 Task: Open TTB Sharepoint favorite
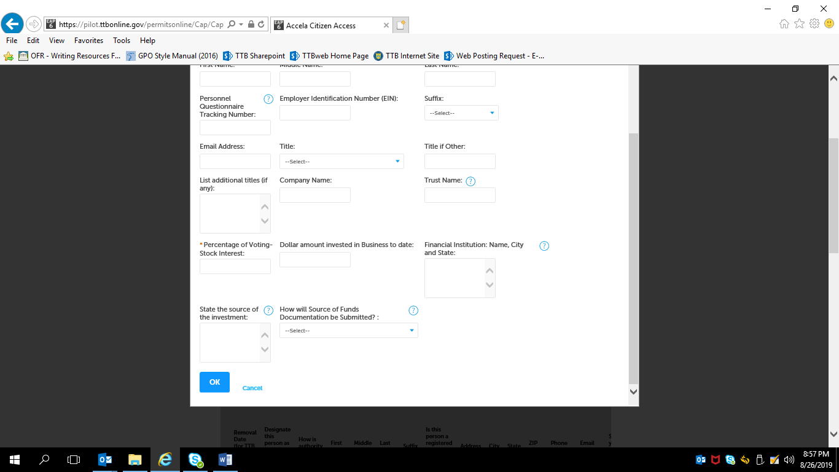[254, 56]
